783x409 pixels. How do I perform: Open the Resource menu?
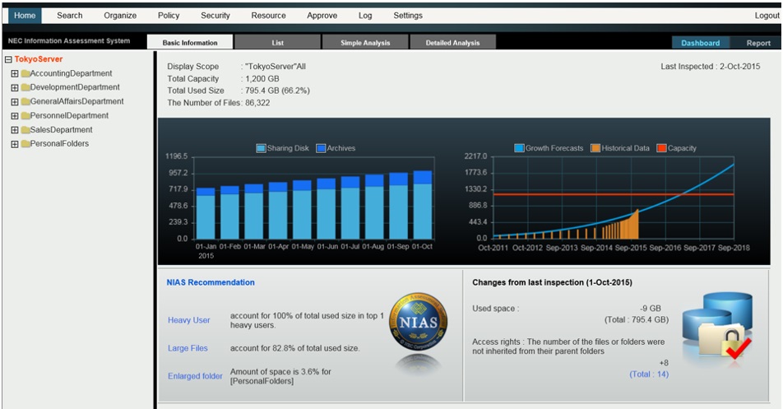tap(268, 16)
